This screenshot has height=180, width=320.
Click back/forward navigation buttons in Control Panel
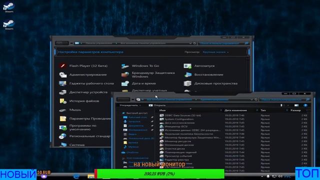pos(62,43)
